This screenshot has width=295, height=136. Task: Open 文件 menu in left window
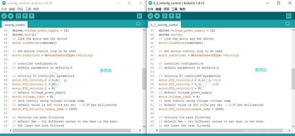[4, 9]
